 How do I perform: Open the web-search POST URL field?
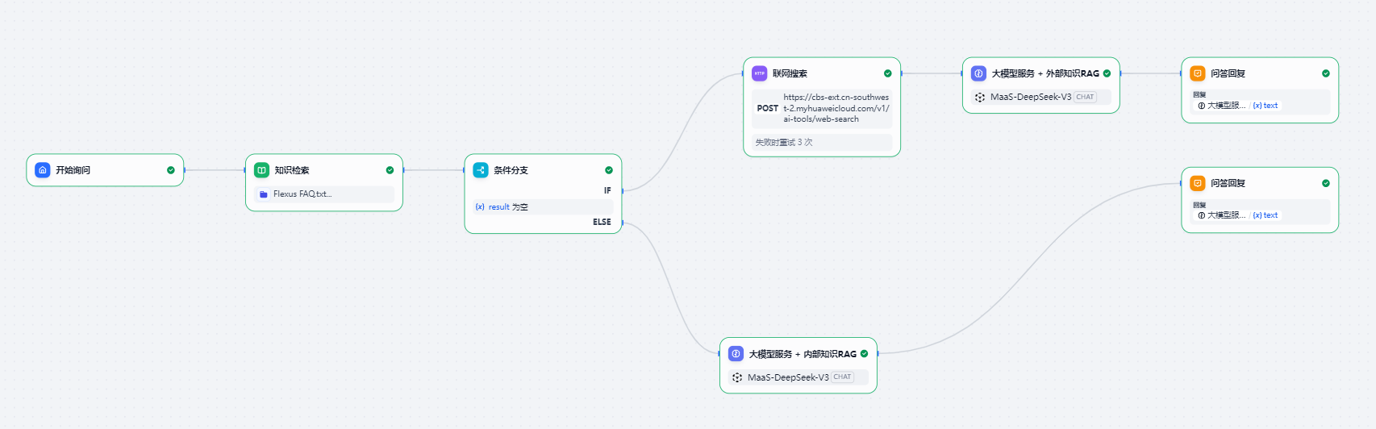pos(835,108)
